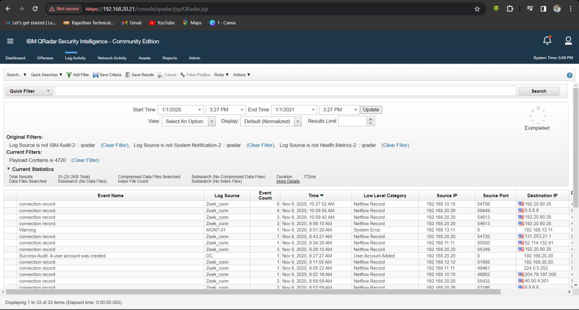Click the quick filter search text field
This screenshot has height=310, width=579.
285,91
